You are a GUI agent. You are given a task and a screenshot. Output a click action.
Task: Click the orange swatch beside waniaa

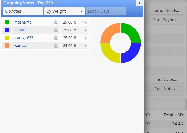pyautogui.click(x=7, y=46)
